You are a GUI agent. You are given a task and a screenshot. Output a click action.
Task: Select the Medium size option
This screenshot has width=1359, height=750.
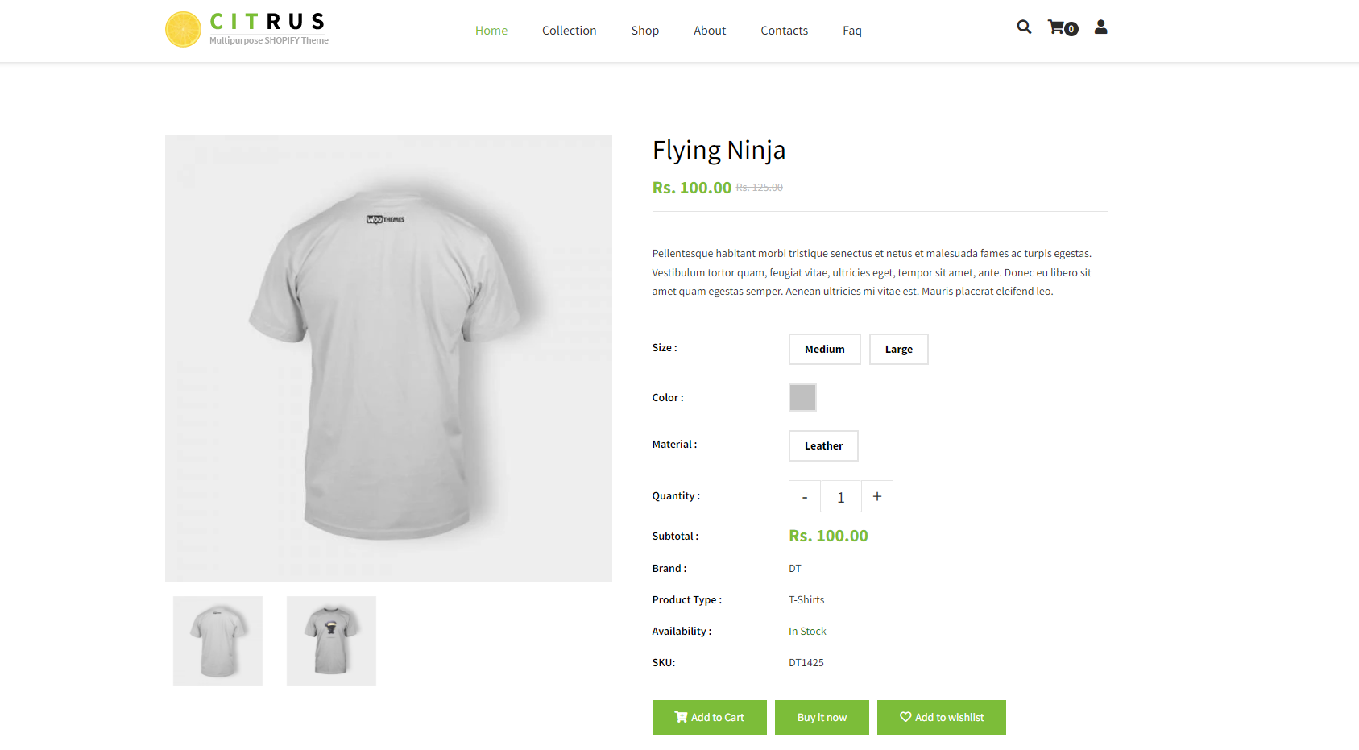coord(824,349)
